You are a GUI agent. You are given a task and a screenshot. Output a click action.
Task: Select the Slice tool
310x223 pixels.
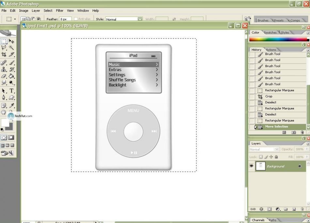coord(11,54)
